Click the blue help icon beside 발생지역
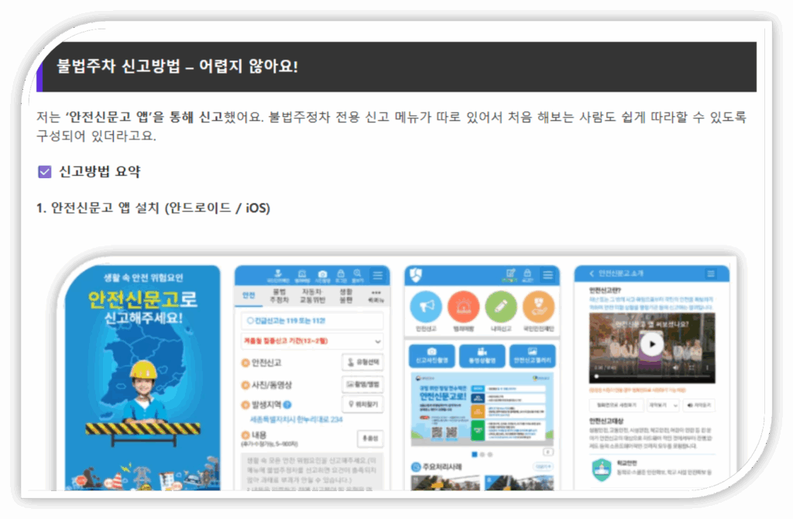 (287, 404)
